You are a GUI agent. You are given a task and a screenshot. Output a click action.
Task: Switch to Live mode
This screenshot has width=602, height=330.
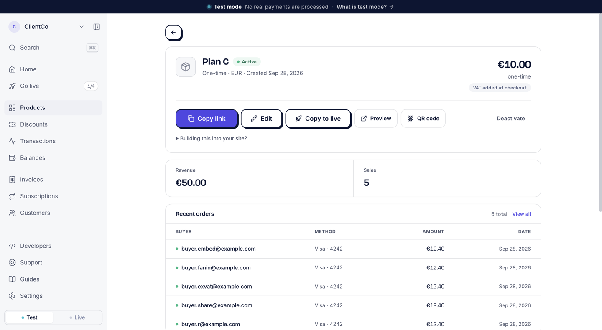pyautogui.click(x=77, y=317)
